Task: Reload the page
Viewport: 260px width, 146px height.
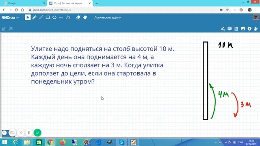Action: coord(16,10)
